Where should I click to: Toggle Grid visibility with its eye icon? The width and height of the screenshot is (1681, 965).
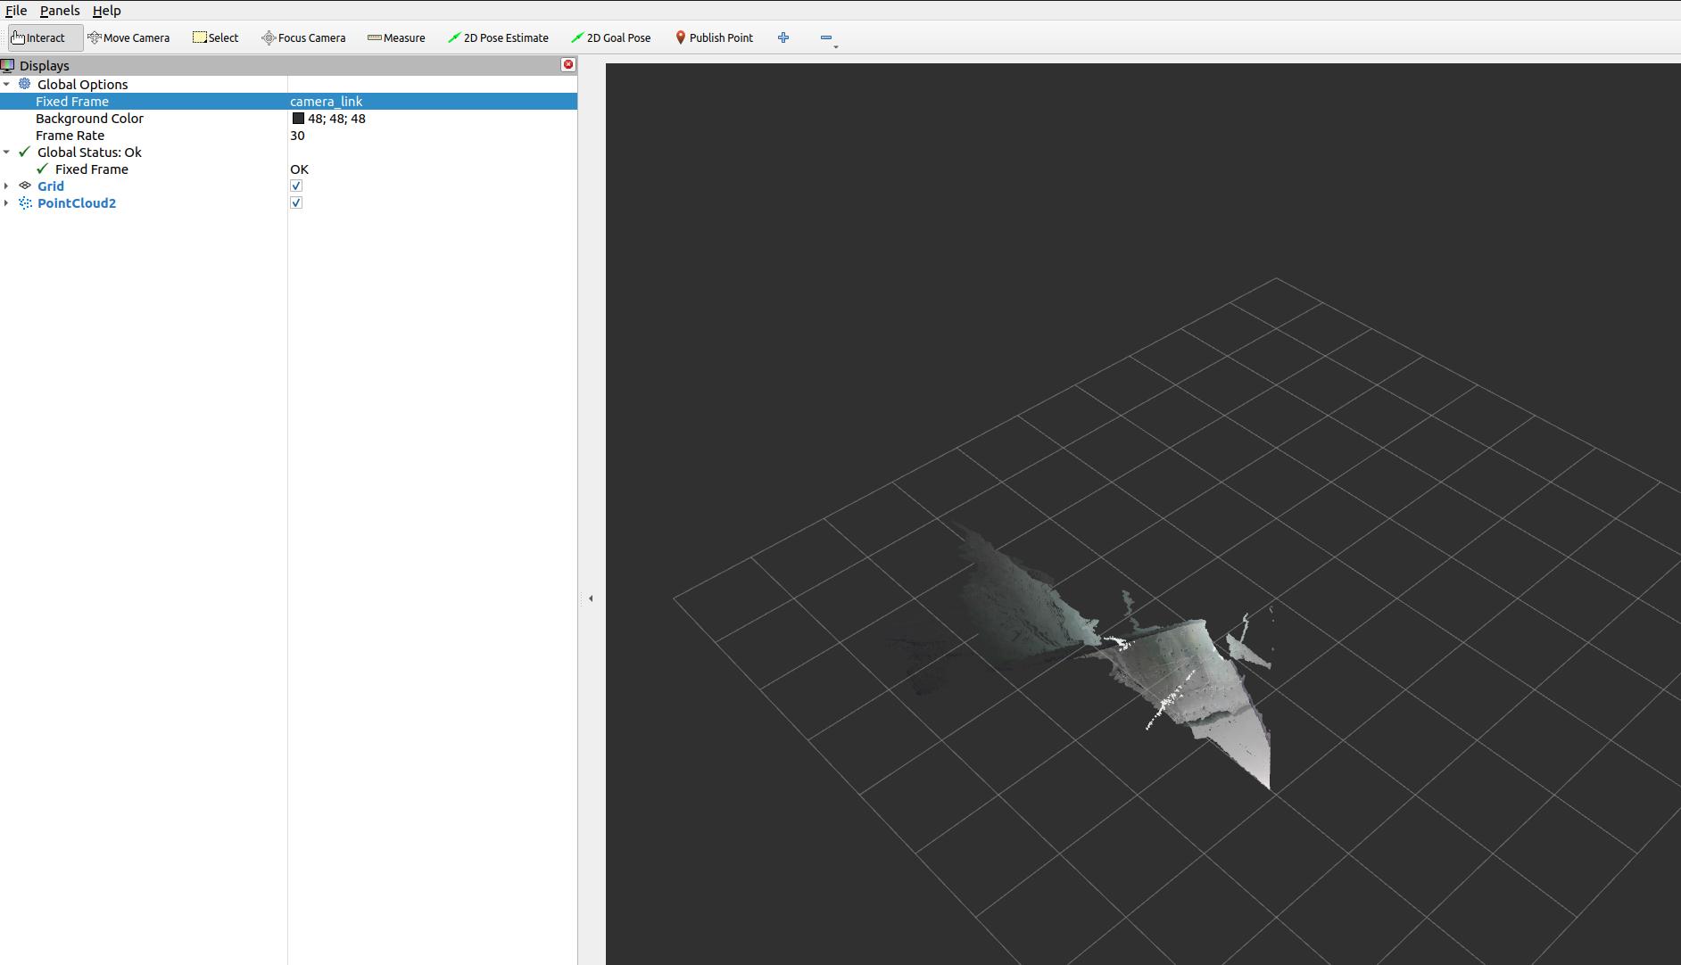[x=25, y=186]
